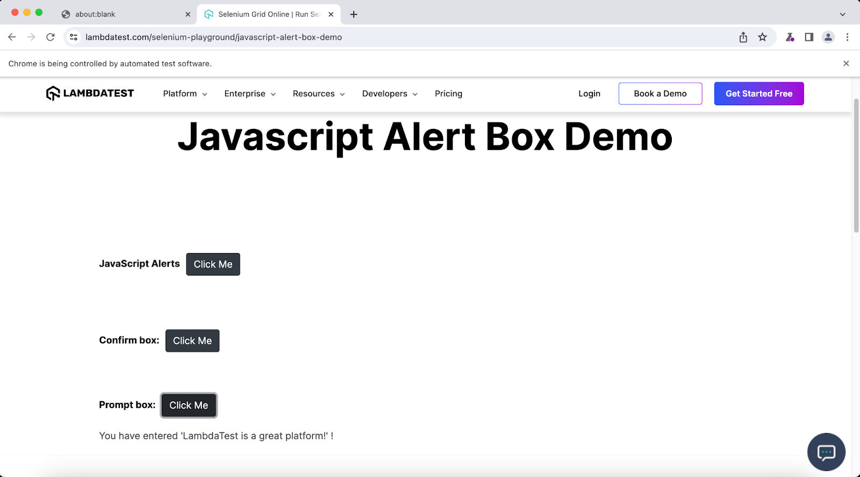Bookmark page with star icon
This screenshot has height=477, width=860.
click(x=762, y=37)
